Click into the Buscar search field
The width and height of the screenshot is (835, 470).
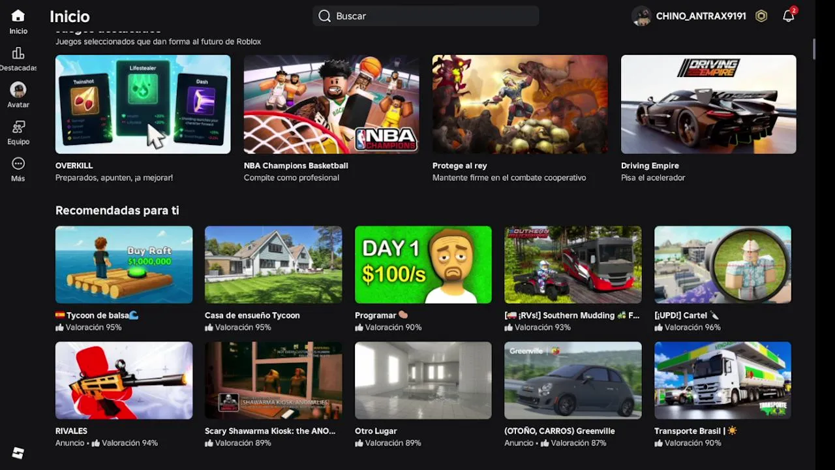(425, 16)
